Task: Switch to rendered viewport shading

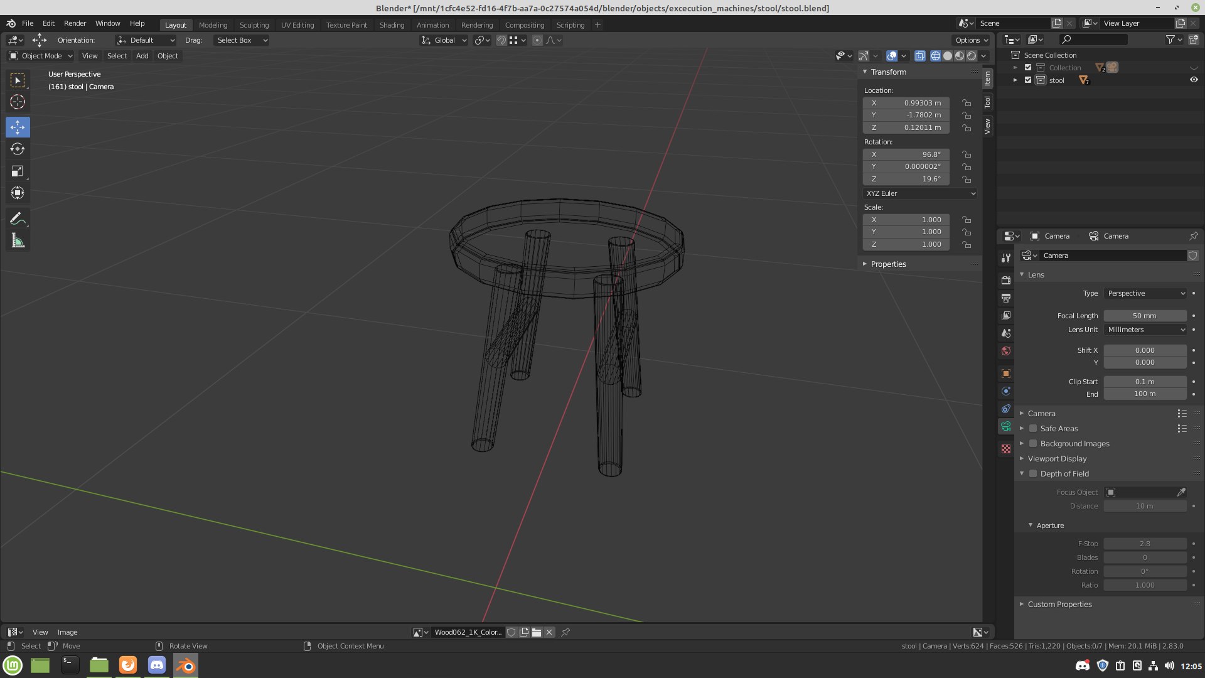Action: click(x=972, y=56)
